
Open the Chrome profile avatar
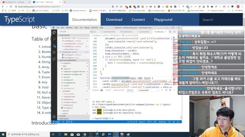click(238, 6)
